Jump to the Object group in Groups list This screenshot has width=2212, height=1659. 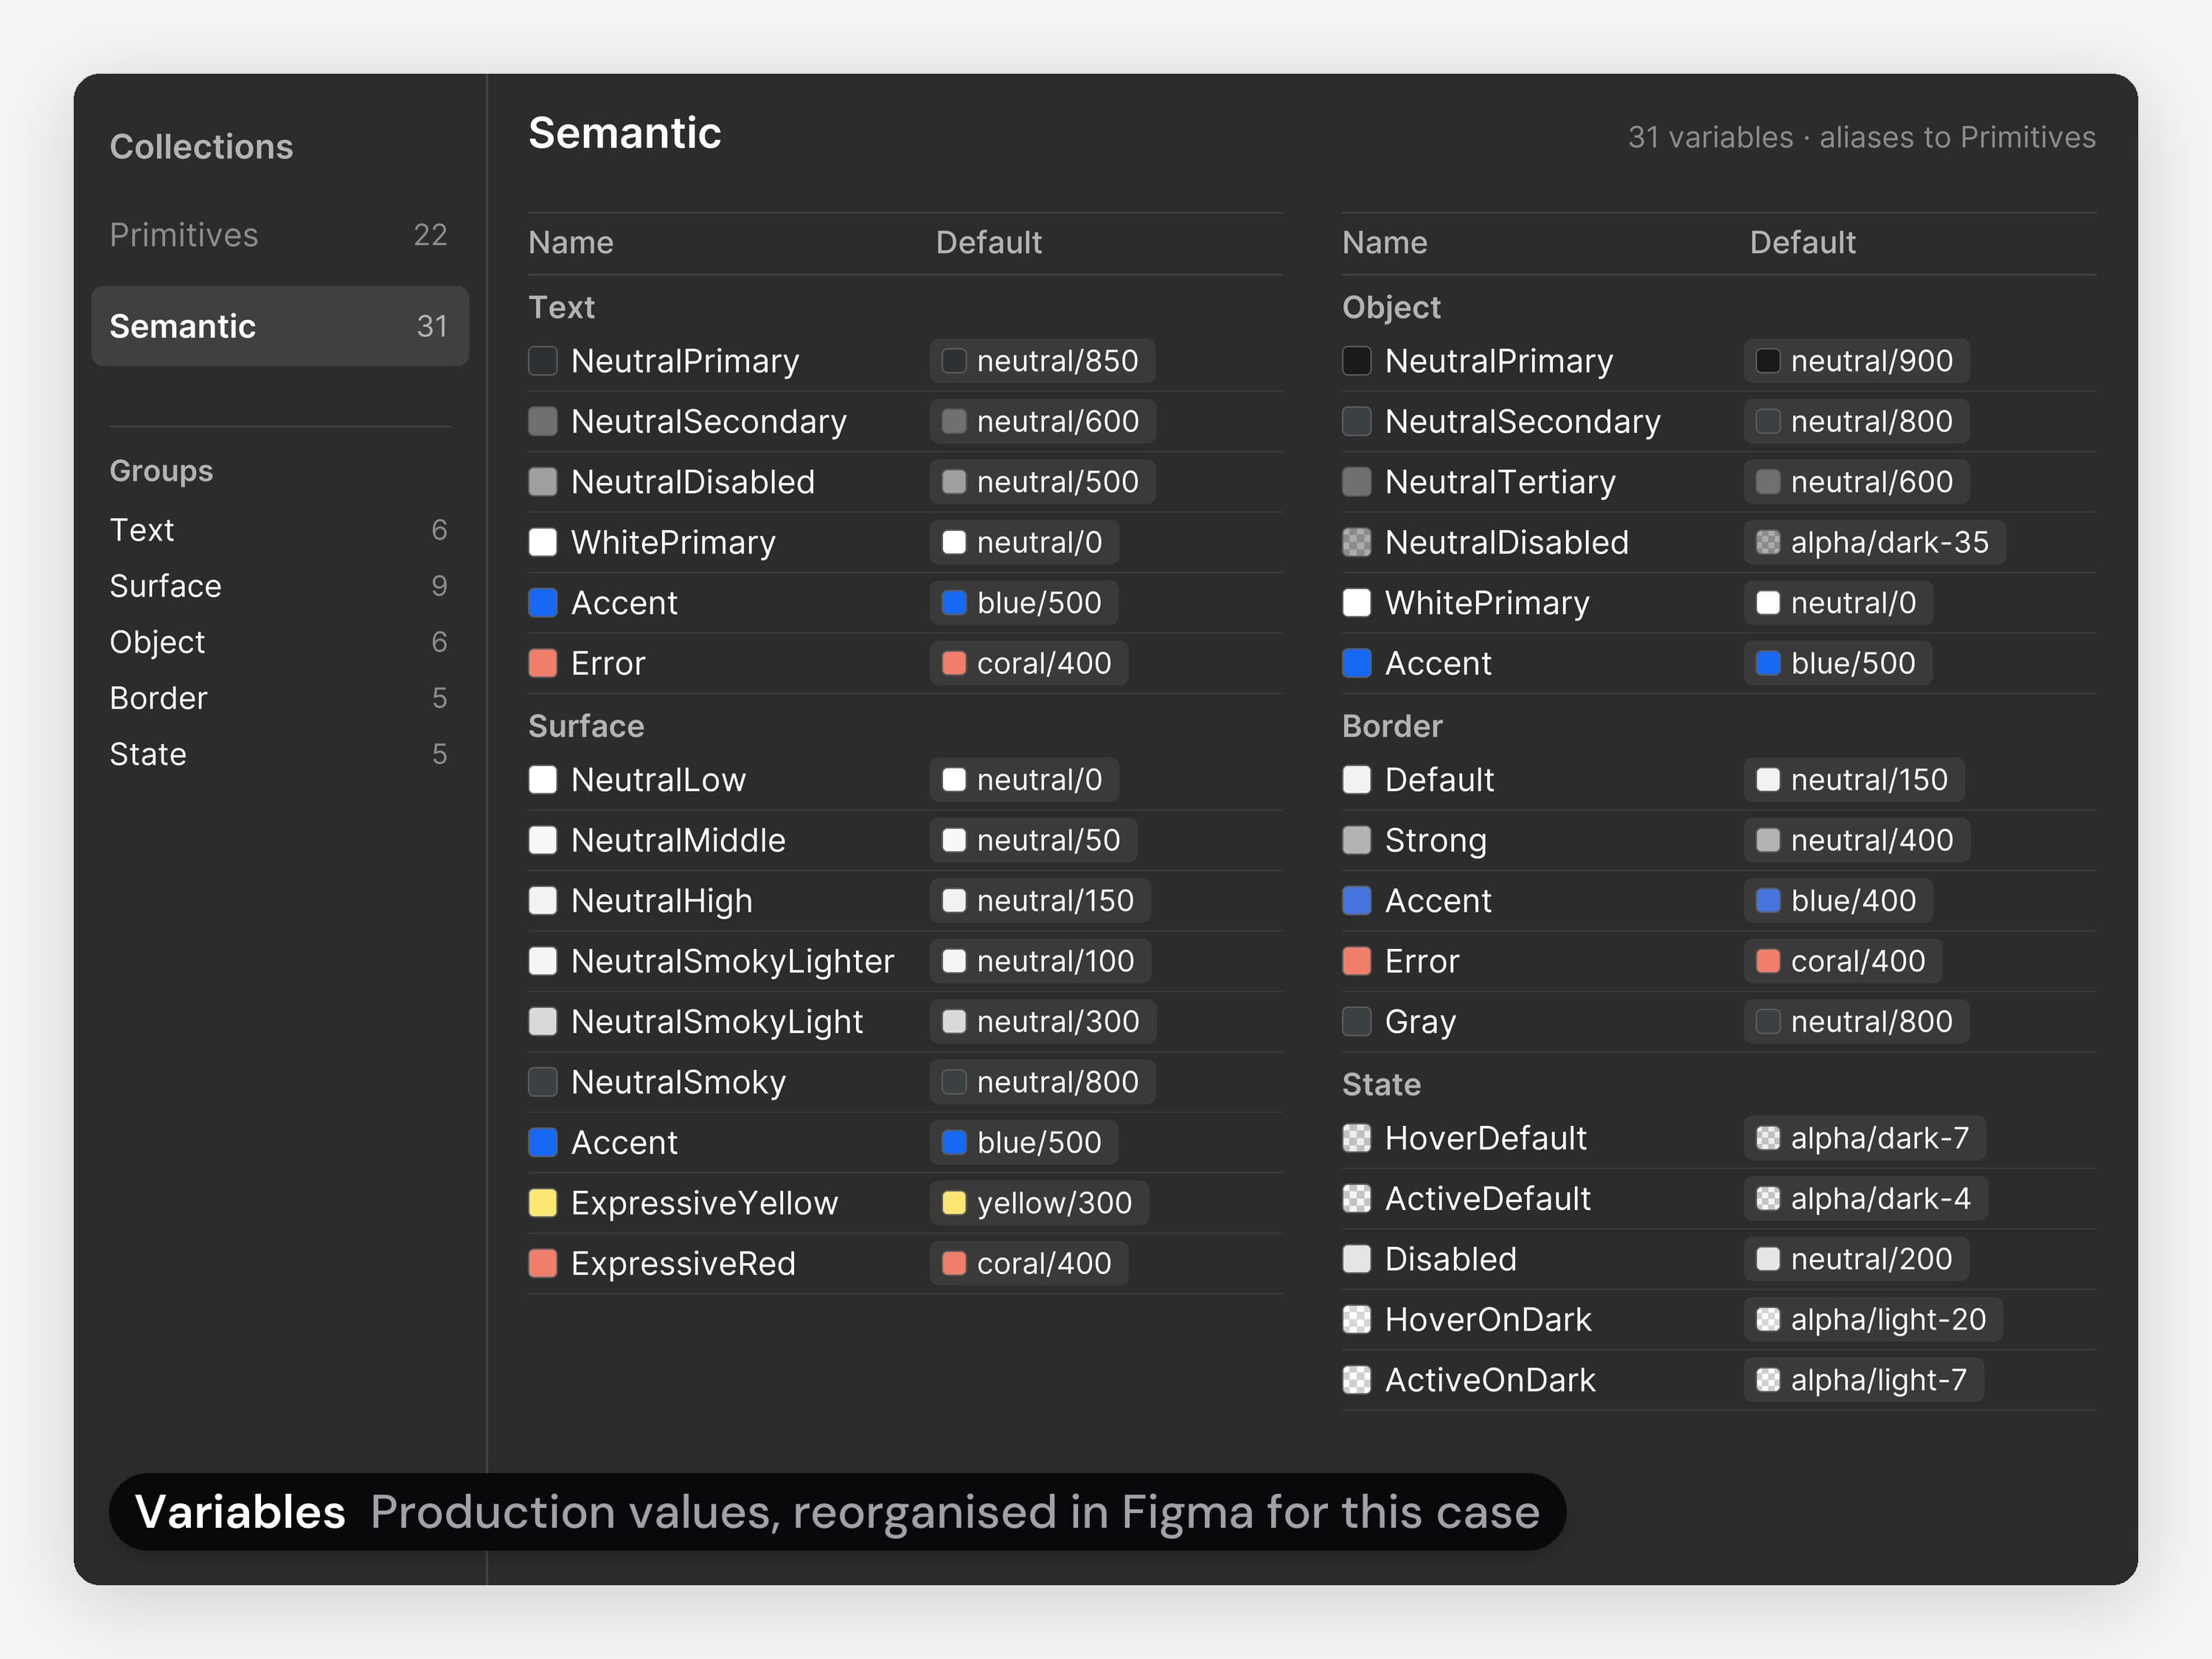(279, 642)
